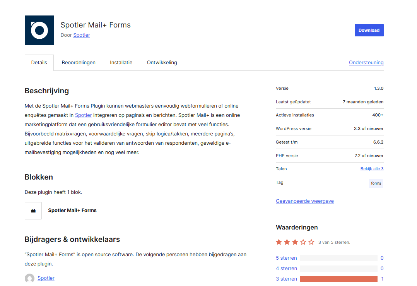Click the 4 sterren rating bar
417x286 pixels.
[x=339, y=269]
